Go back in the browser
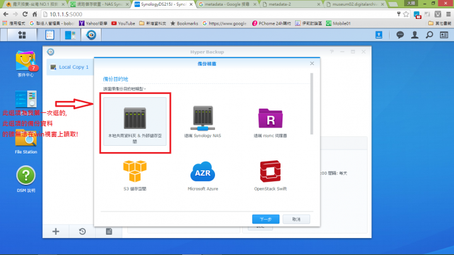This screenshot has height=255, width=454. (x=6, y=14)
